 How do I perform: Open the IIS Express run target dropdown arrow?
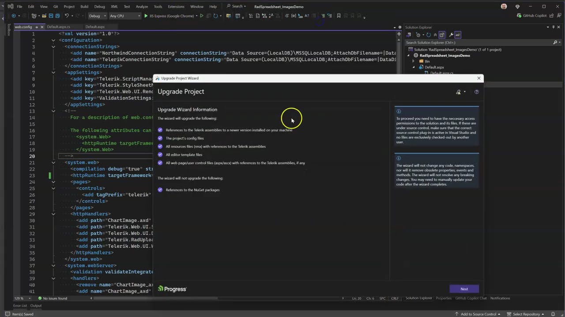[x=196, y=16]
